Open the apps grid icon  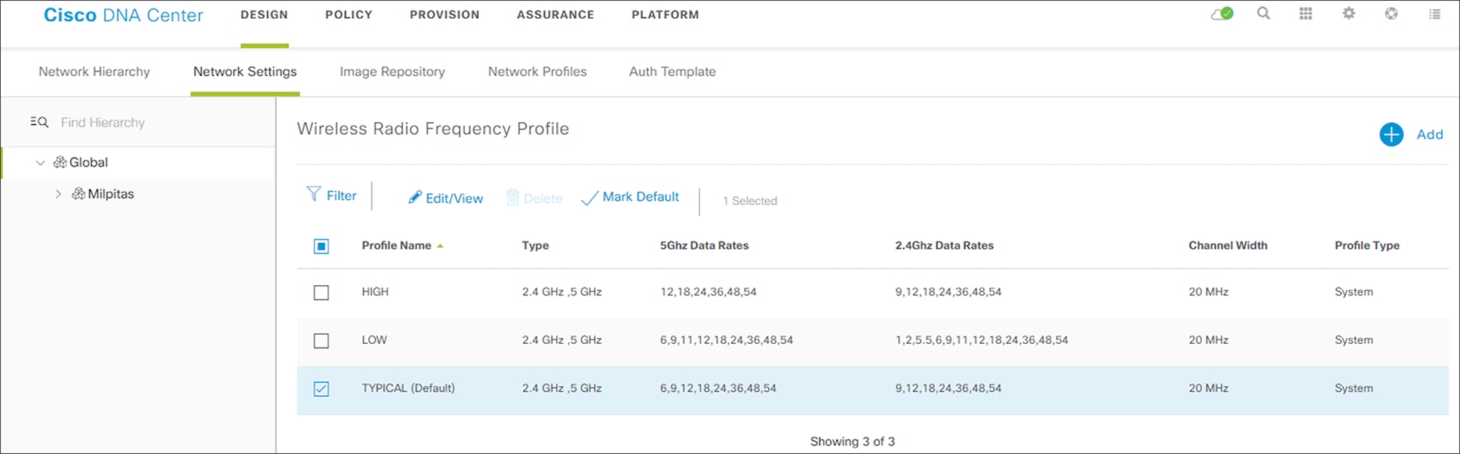[x=1305, y=14]
